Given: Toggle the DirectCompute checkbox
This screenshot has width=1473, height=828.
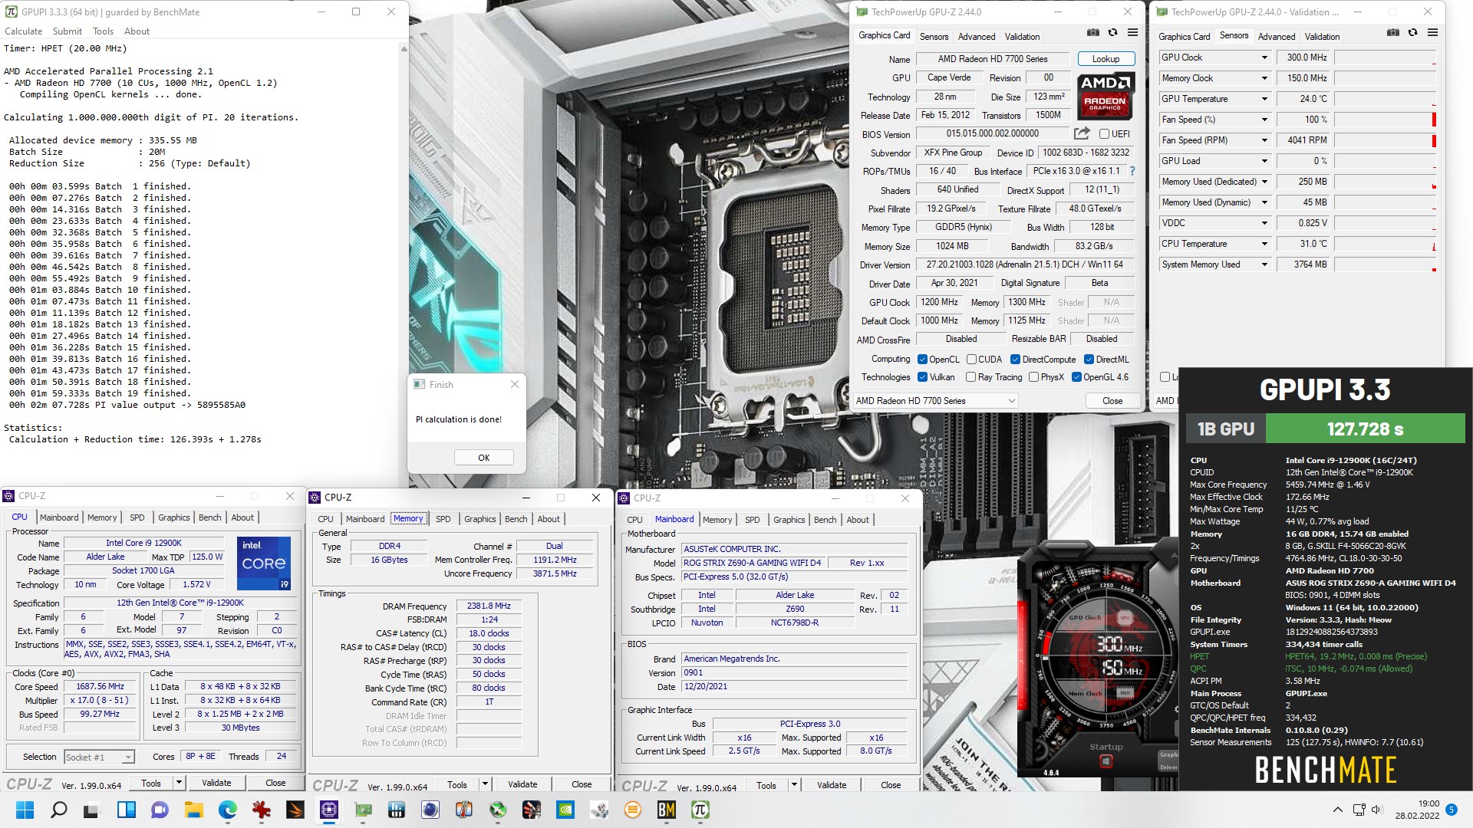Looking at the screenshot, I should point(1015,359).
